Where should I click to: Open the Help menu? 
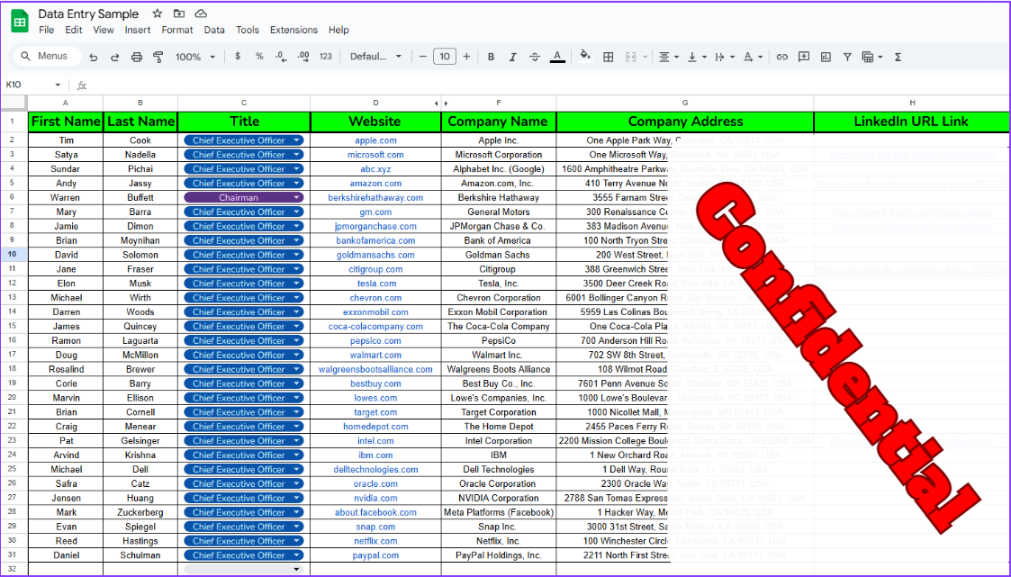pyautogui.click(x=339, y=30)
